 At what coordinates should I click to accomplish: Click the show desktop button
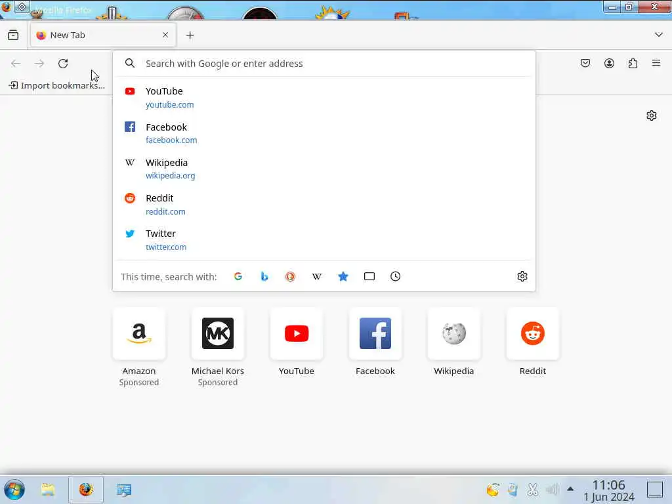[x=655, y=490]
